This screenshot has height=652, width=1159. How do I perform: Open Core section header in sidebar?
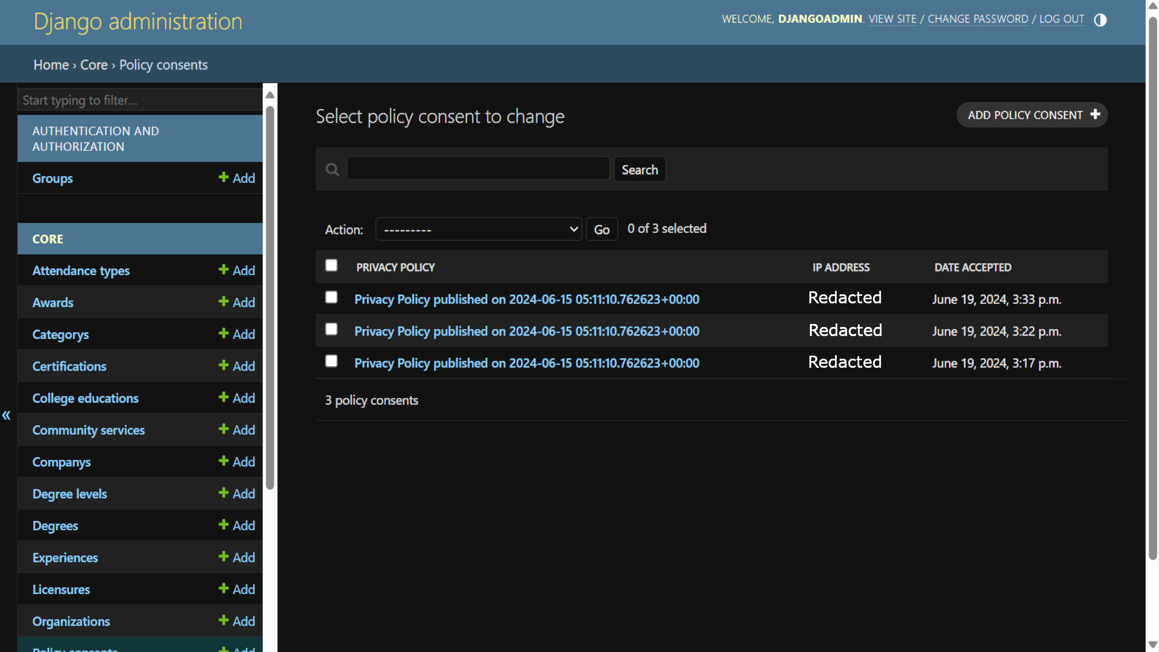pyautogui.click(x=48, y=239)
